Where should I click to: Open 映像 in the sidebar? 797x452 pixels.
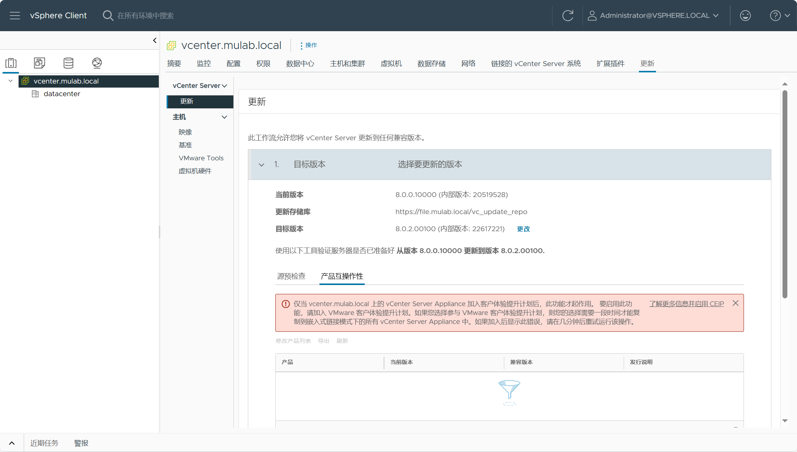185,132
